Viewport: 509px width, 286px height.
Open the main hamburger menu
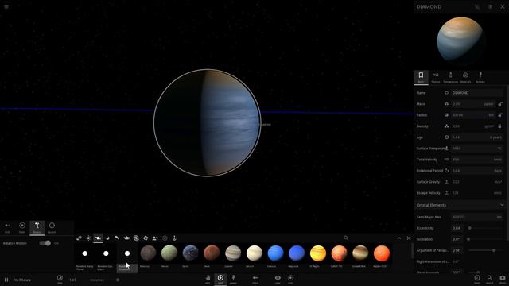[6, 6]
